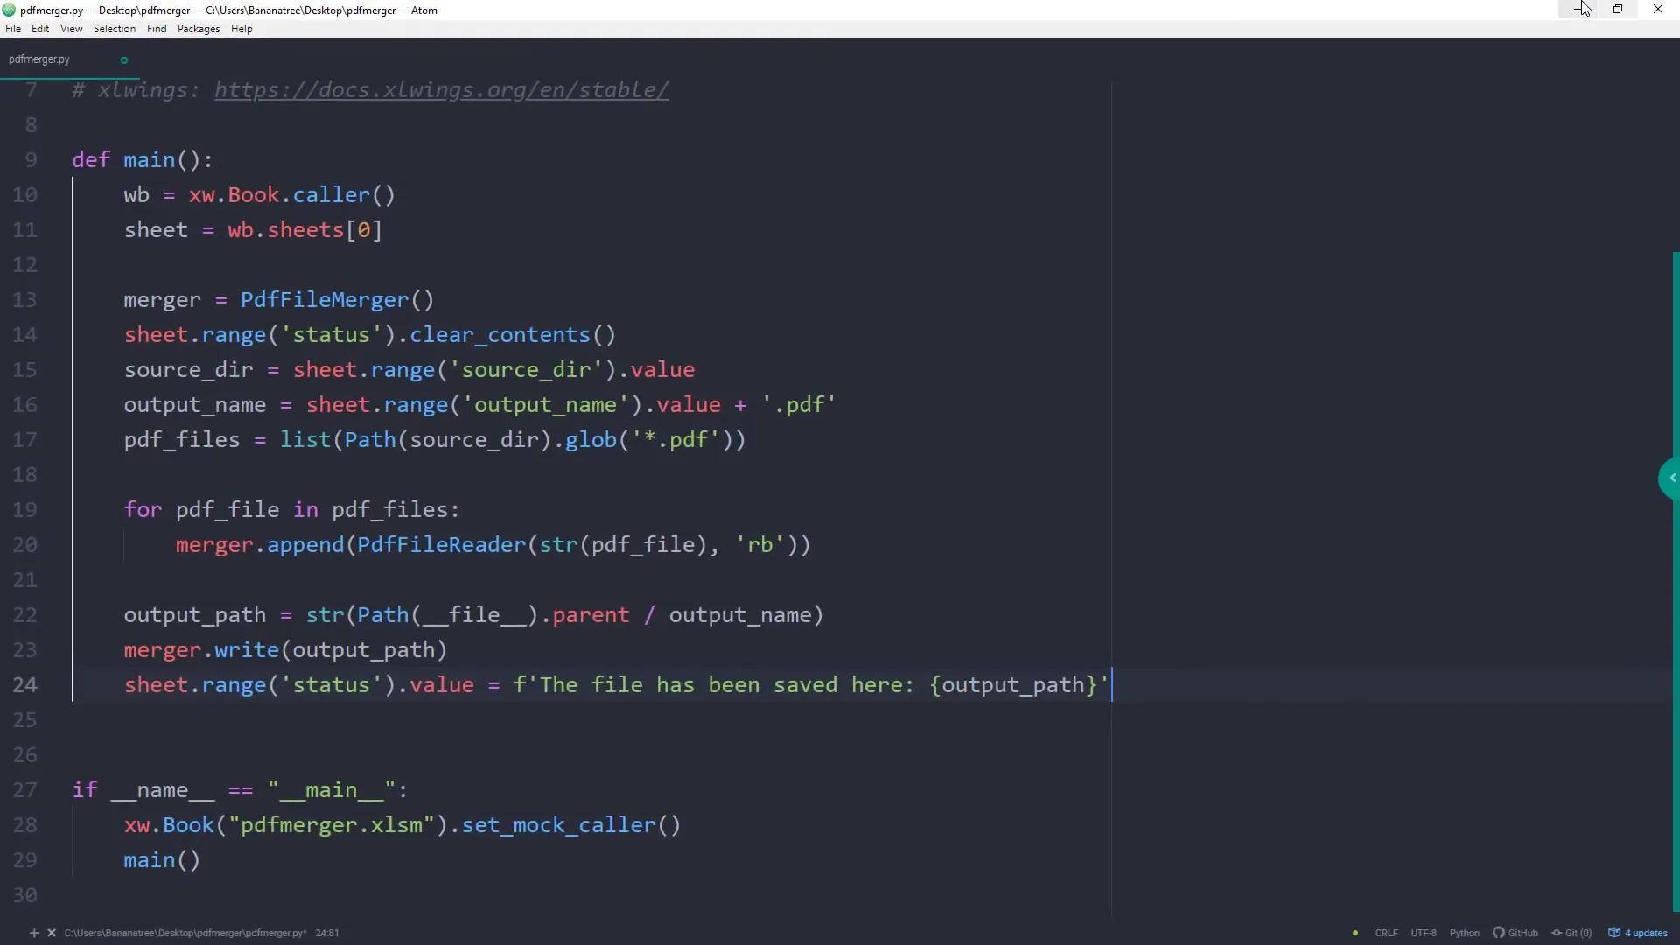1680x945 pixels.
Task: Click the Atom logo in the title bar
Action: [9, 10]
